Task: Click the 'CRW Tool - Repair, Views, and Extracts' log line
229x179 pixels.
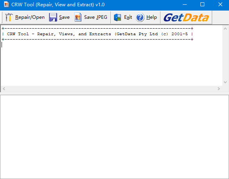Action: tap(97, 34)
